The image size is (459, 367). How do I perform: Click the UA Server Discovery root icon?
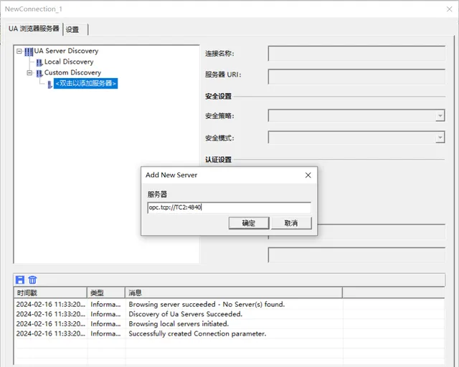[x=29, y=52]
